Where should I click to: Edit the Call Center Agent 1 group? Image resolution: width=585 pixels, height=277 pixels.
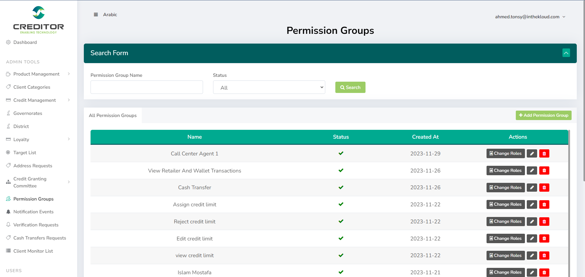(532, 154)
